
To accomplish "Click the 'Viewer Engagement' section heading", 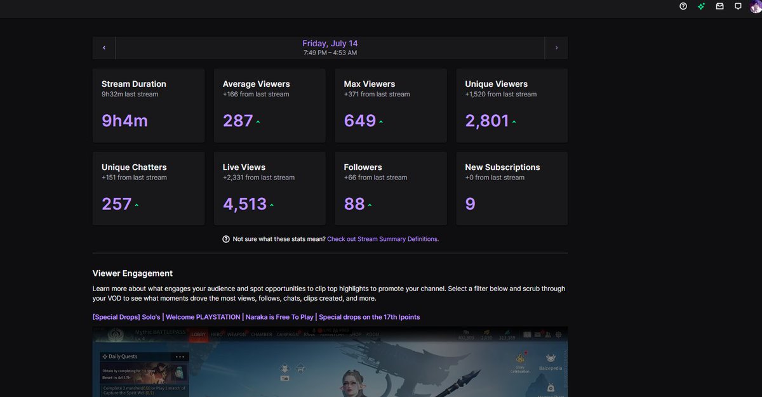I will point(133,273).
